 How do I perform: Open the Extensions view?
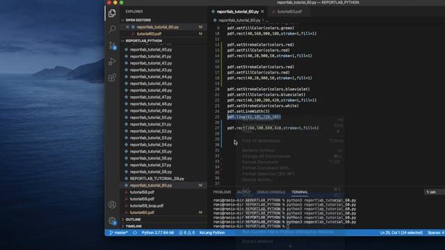click(112, 77)
